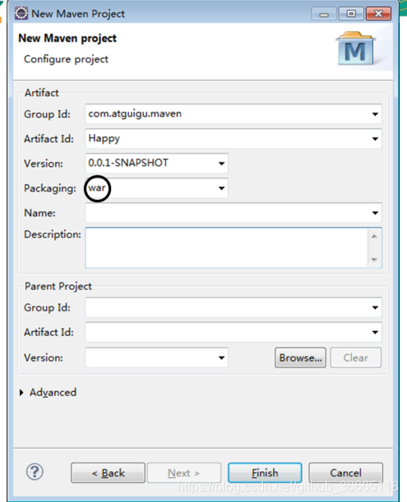Viewport: 407px width, 502px height.
Task: Click Description scrollbar up arrow
Action: click(374, 237)
